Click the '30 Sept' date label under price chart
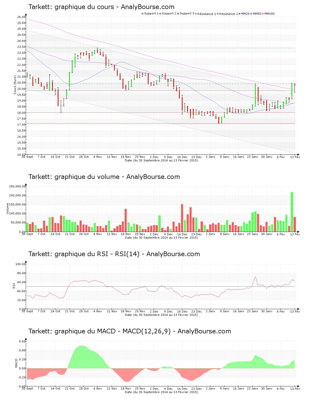This screenshot has height=399, width=309. point(27,157)
